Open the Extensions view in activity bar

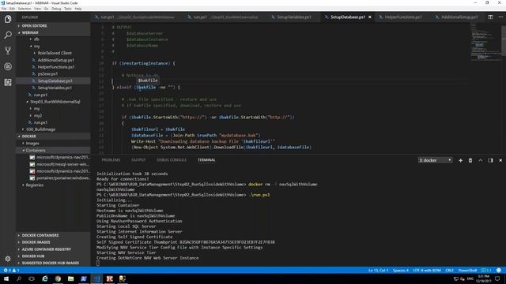(8, 82)
